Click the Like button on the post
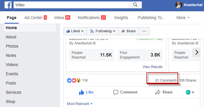This screenshot has width=204, height=107. pyautogui.click(x=86, y=92)
